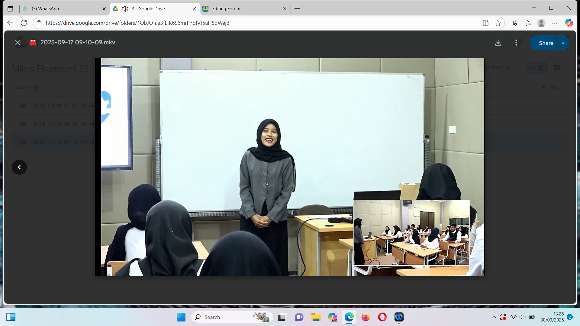The width and height of the screenshot is (580, 326).
Task: Mute the Google Drive tab audio icon
Action: pos(125,9)
